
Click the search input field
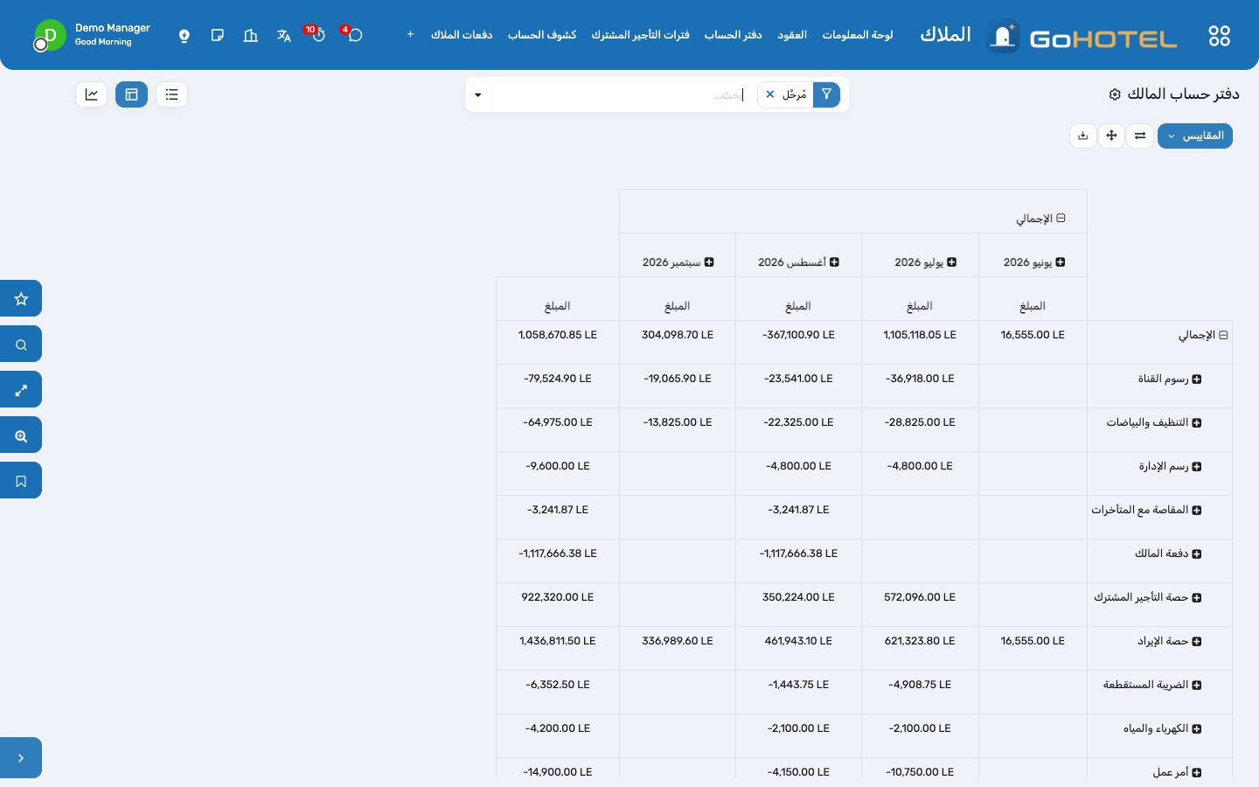(x=621, y=94)
